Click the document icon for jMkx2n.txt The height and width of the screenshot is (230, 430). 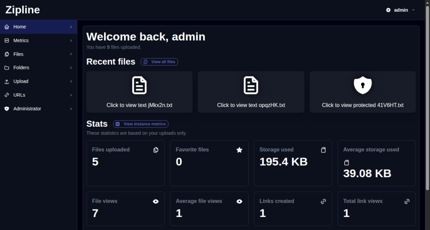[139, 85]
